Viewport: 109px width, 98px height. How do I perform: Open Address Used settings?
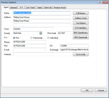81,18
